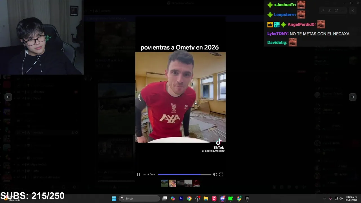Open first Google Chrome taskbar icon
Image resolution: width=361 pixels, height=203 pixels.
tap(189, 198)
